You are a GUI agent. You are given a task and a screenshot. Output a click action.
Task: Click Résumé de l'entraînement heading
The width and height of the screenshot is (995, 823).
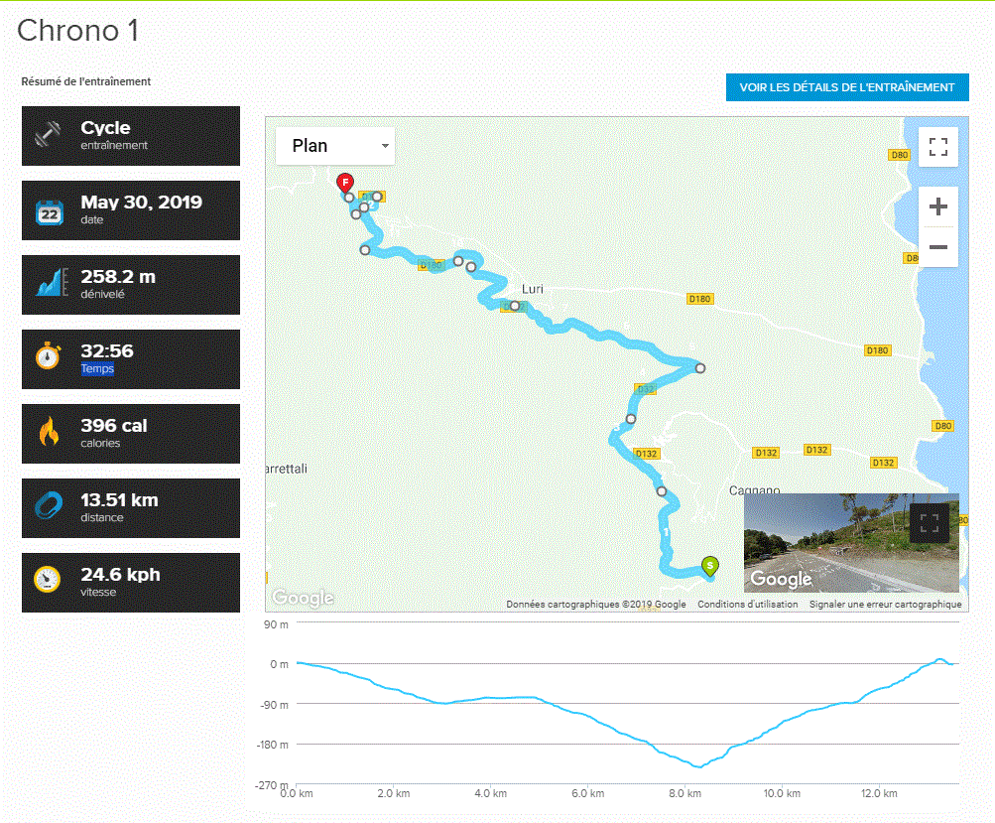[85, 81]
